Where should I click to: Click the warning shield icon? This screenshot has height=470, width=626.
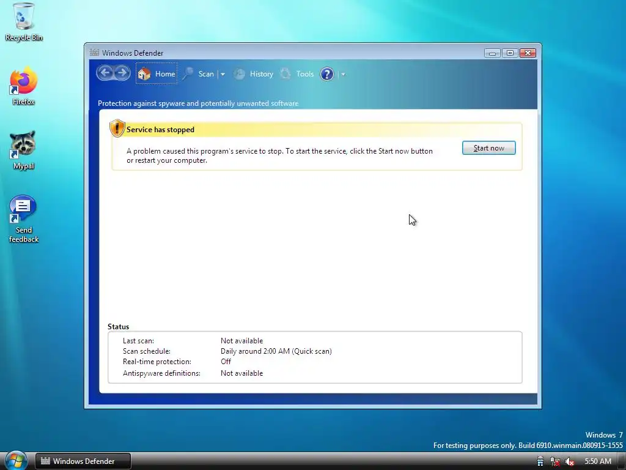pyautogui.click(x=117, y=129)
